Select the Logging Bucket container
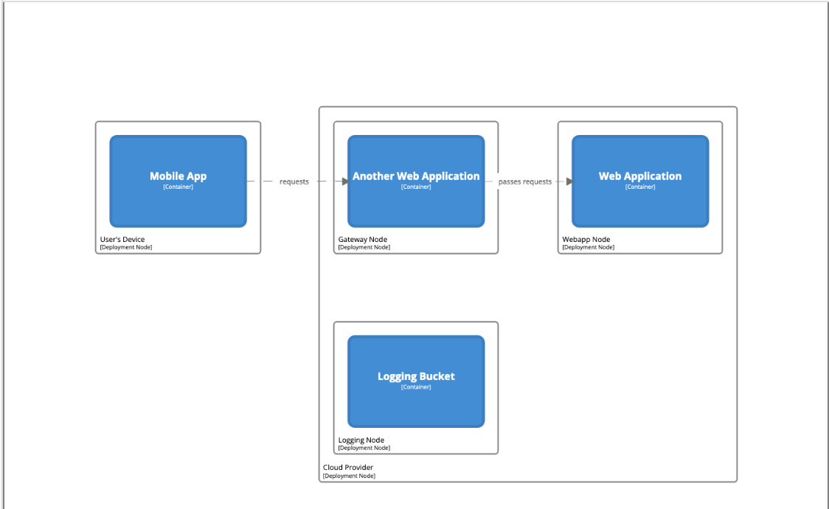Screen dimensions: 829x509 (x=415, y=381)
